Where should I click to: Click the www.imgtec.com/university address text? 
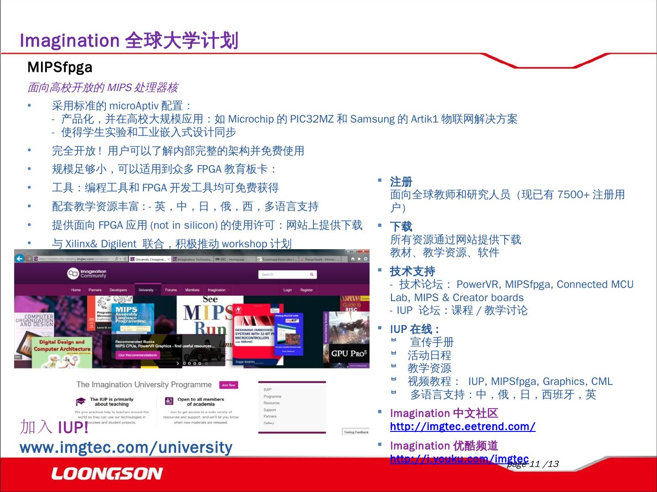pyautogui.click(x=126, y=447)
